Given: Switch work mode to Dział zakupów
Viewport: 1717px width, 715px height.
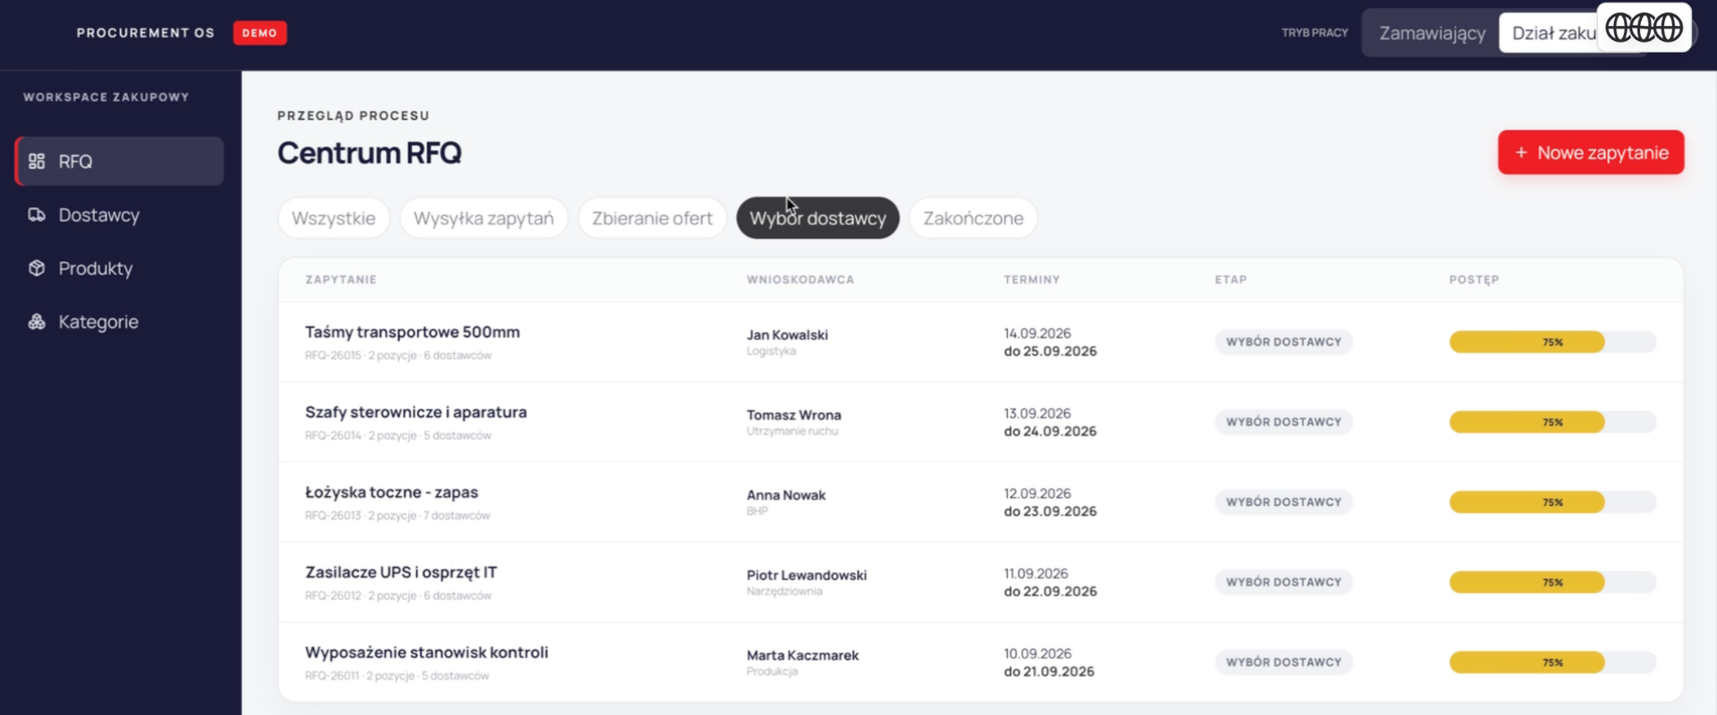Looking at the screenshot, I should [1552, 33].
